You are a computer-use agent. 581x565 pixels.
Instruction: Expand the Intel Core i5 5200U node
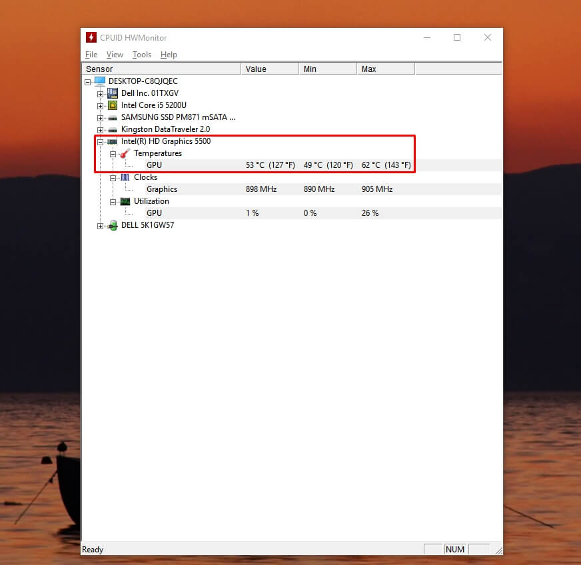[100, 105]
